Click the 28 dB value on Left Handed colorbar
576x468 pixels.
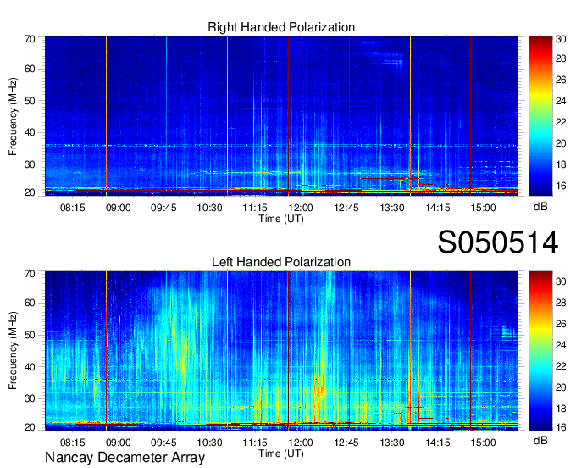(x=561, y=303)
